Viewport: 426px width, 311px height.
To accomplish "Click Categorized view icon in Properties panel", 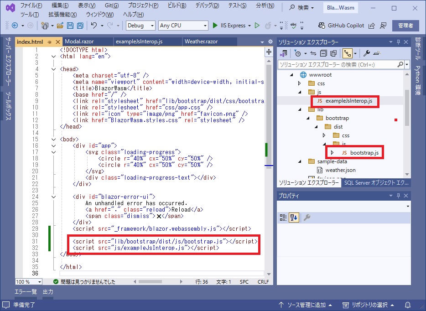I will click(283, 218).
